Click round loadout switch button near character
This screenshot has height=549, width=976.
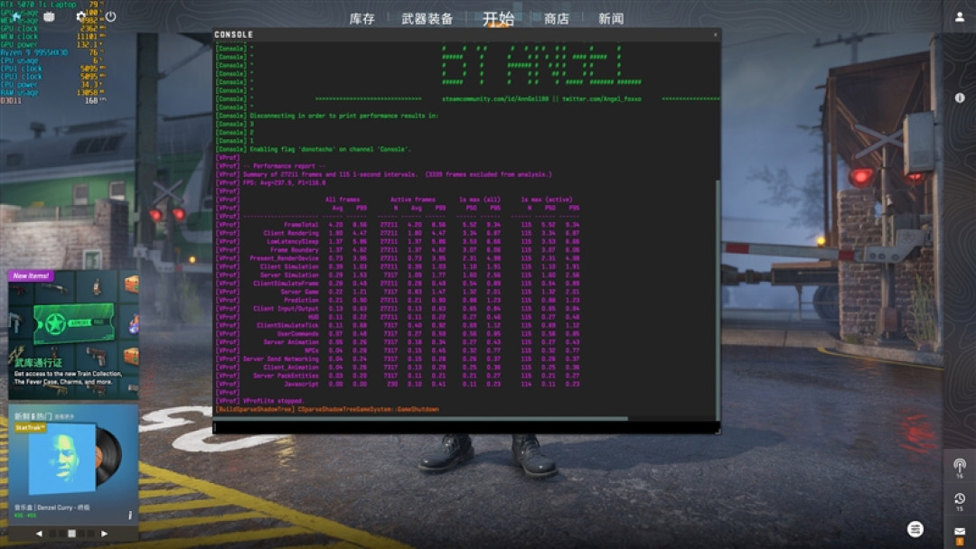[x=915, y=529]
